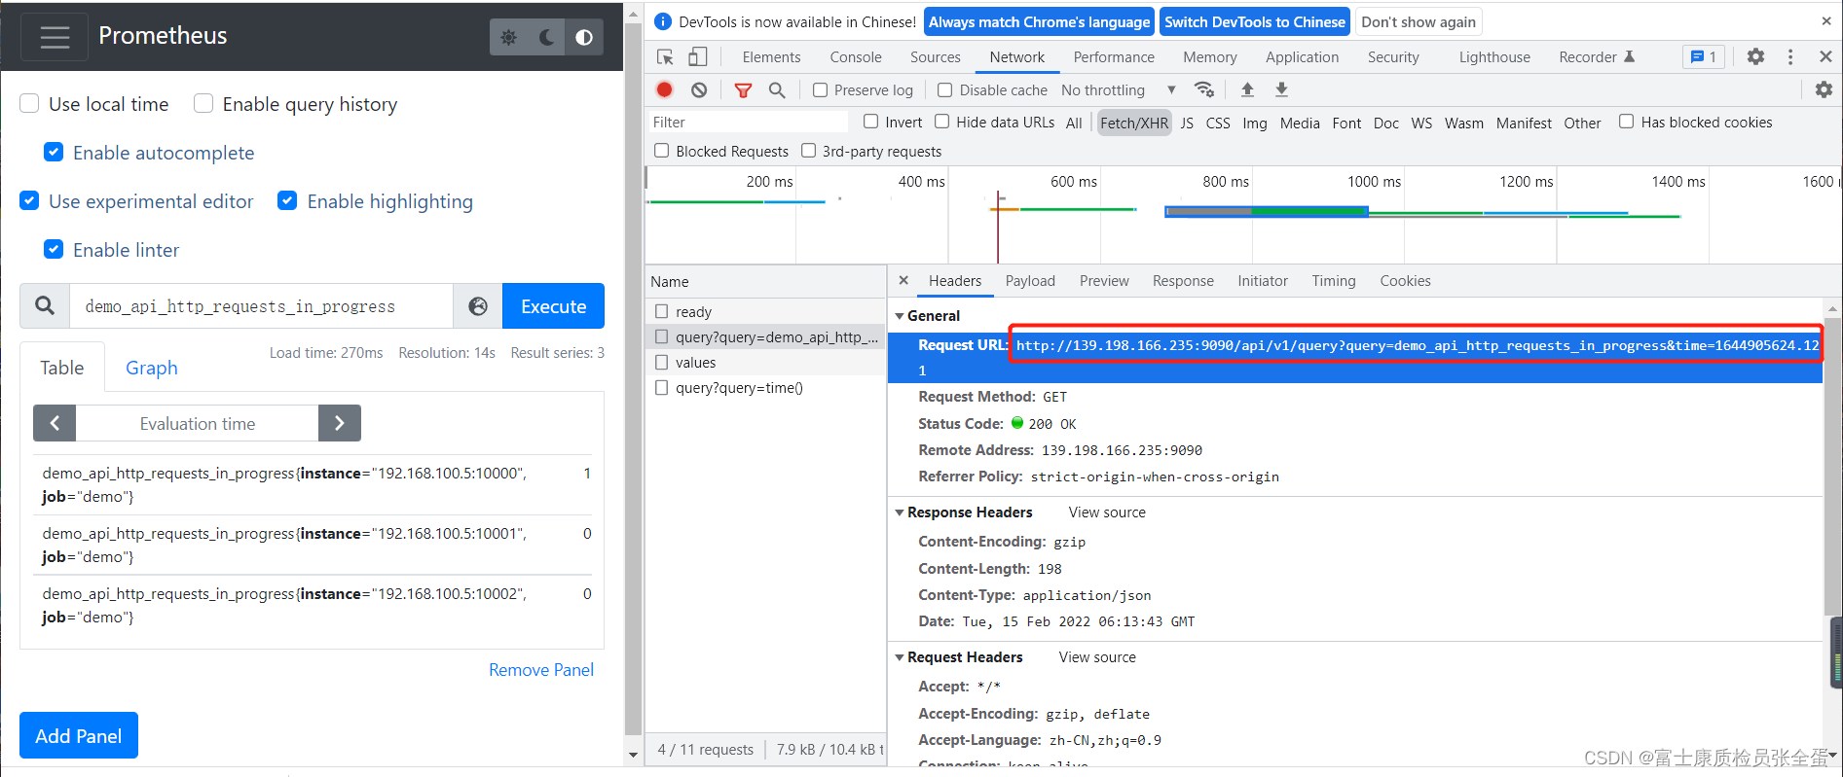Open DevTools kebab menu
1843x777 pixels.
click(1790, 56)
